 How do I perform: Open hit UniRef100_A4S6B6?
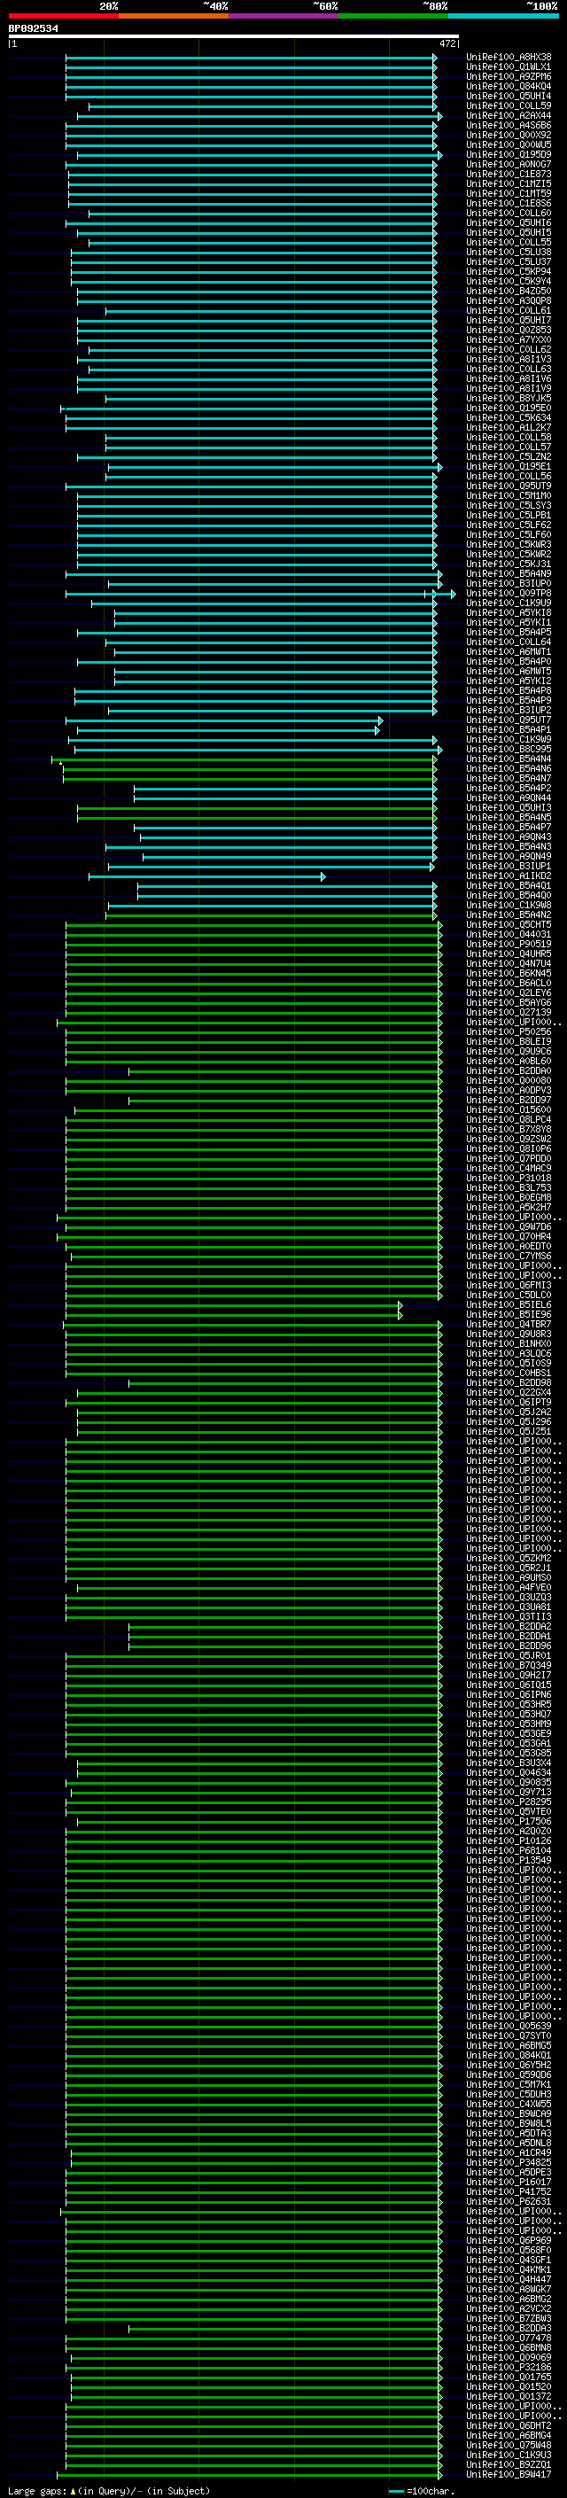click(x=509, y=125)
